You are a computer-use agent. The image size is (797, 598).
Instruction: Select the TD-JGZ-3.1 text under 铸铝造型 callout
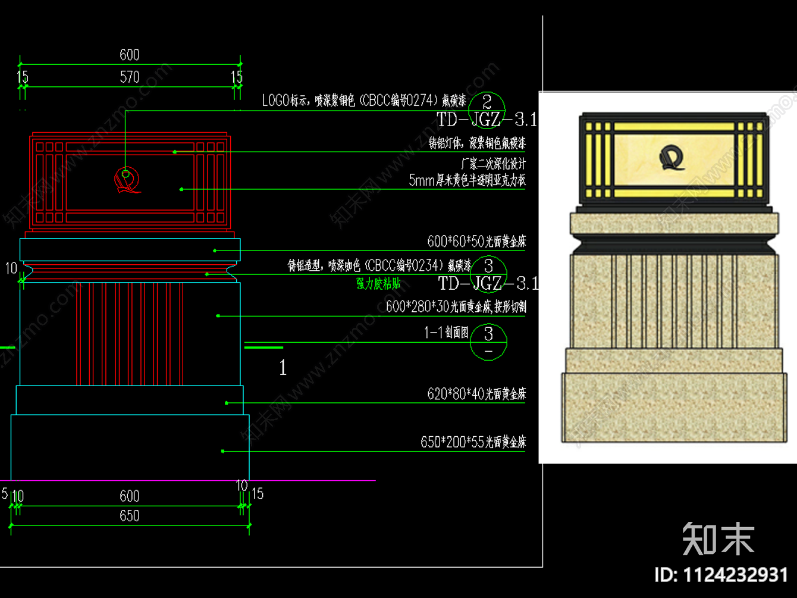pyautogui.click(x=488, y=283)
